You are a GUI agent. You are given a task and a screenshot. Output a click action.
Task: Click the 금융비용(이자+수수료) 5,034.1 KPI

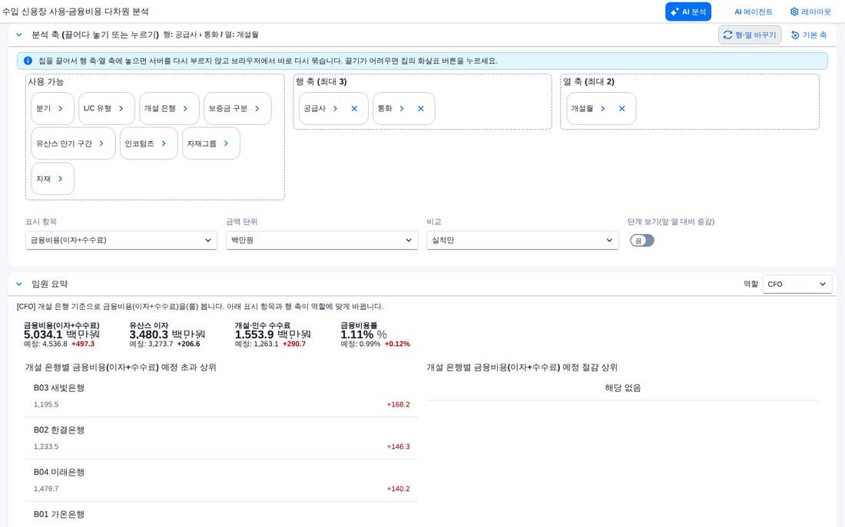62,334
